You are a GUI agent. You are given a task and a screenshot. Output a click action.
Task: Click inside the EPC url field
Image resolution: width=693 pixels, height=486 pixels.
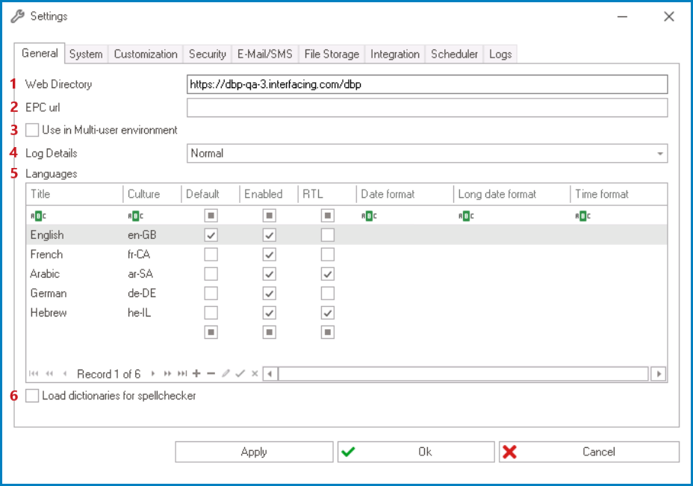click(x=426, y=107)
